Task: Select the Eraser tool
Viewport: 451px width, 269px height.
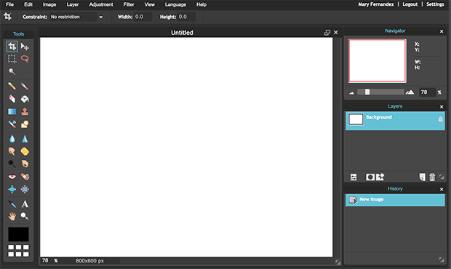Action: [12, 99]
